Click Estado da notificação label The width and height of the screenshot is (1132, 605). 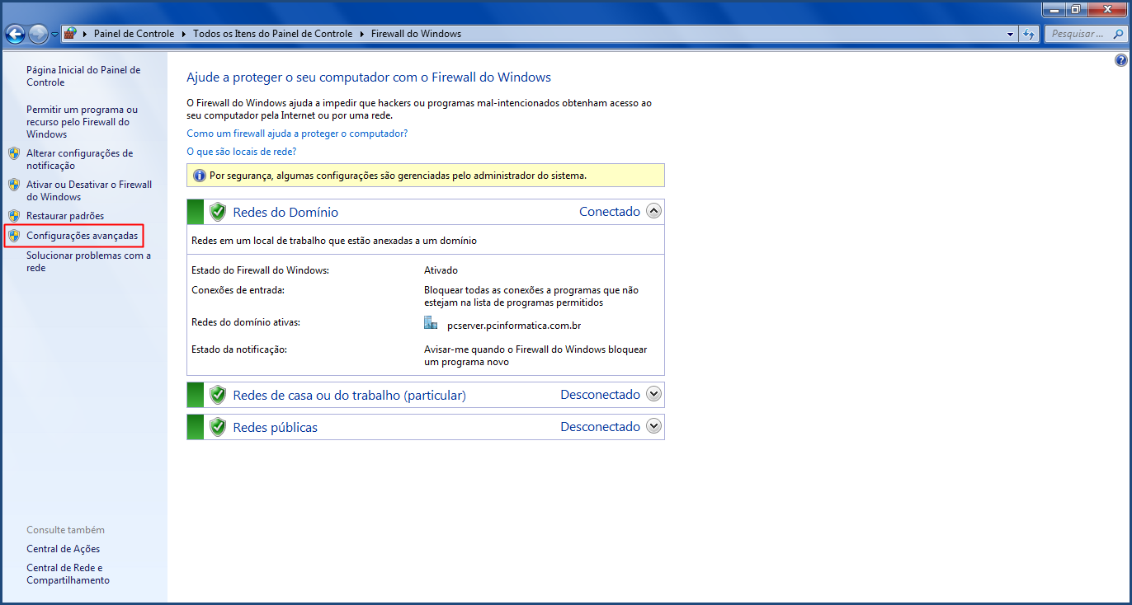click(x=238, y=349)
